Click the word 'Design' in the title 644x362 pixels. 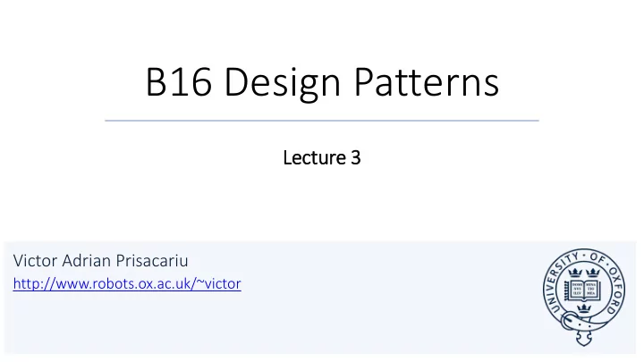coord(282,83)
